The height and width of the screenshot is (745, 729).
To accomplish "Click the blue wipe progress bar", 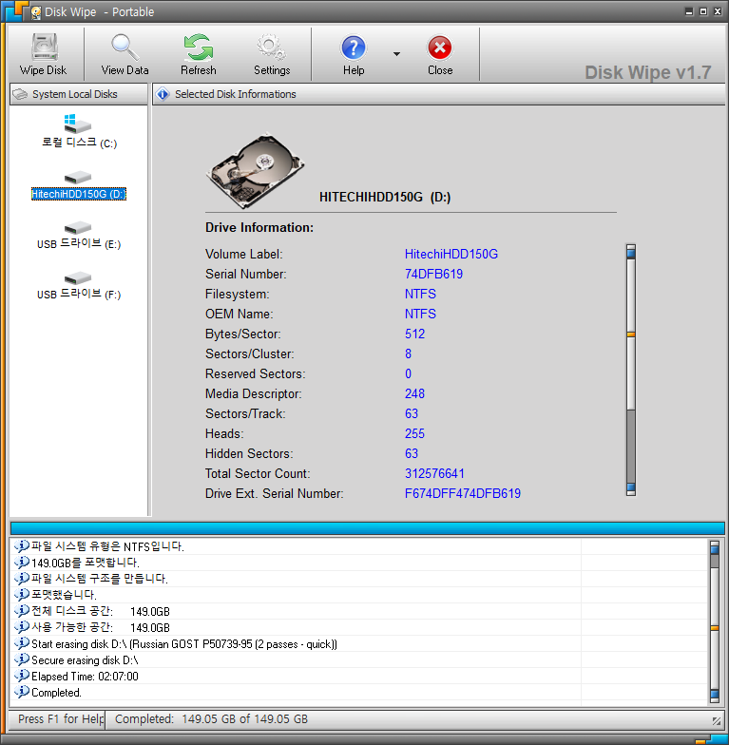I will [366, 527].
